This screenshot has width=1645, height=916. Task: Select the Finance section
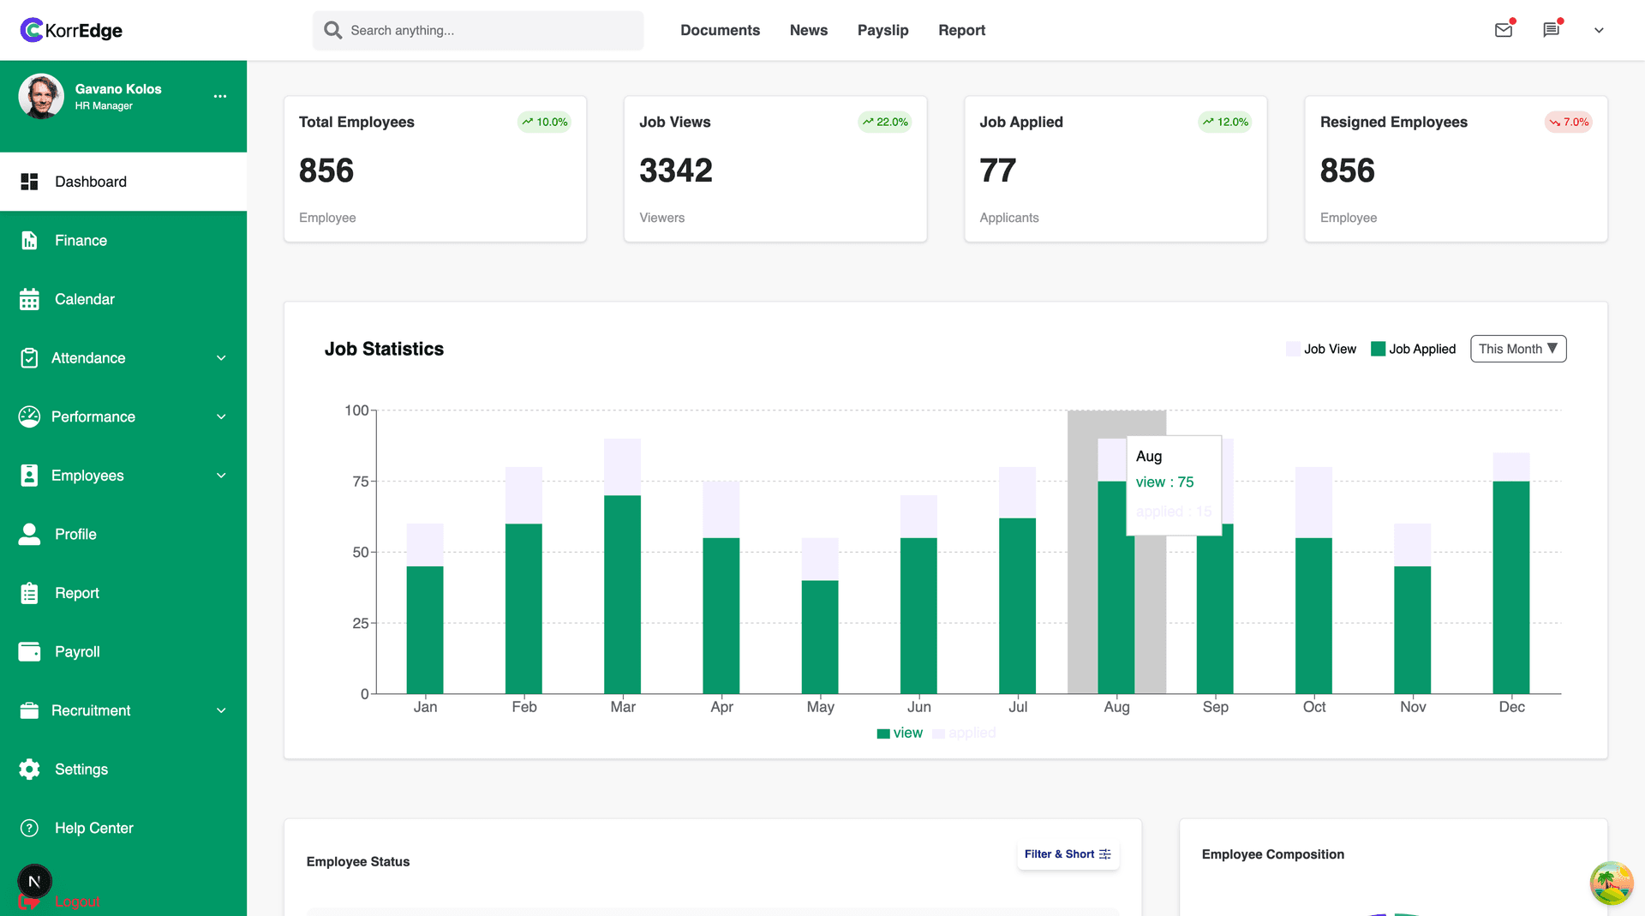point(80,240)
